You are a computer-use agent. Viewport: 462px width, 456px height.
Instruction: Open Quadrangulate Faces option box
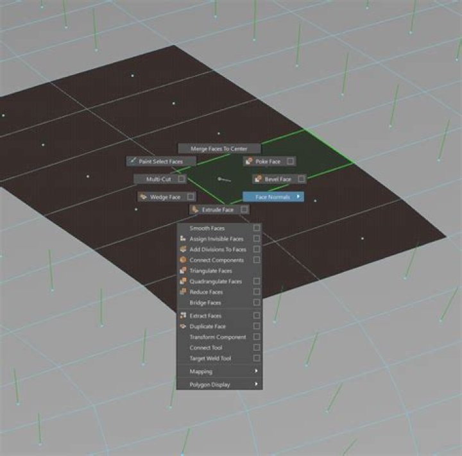[x=257, y=281]
